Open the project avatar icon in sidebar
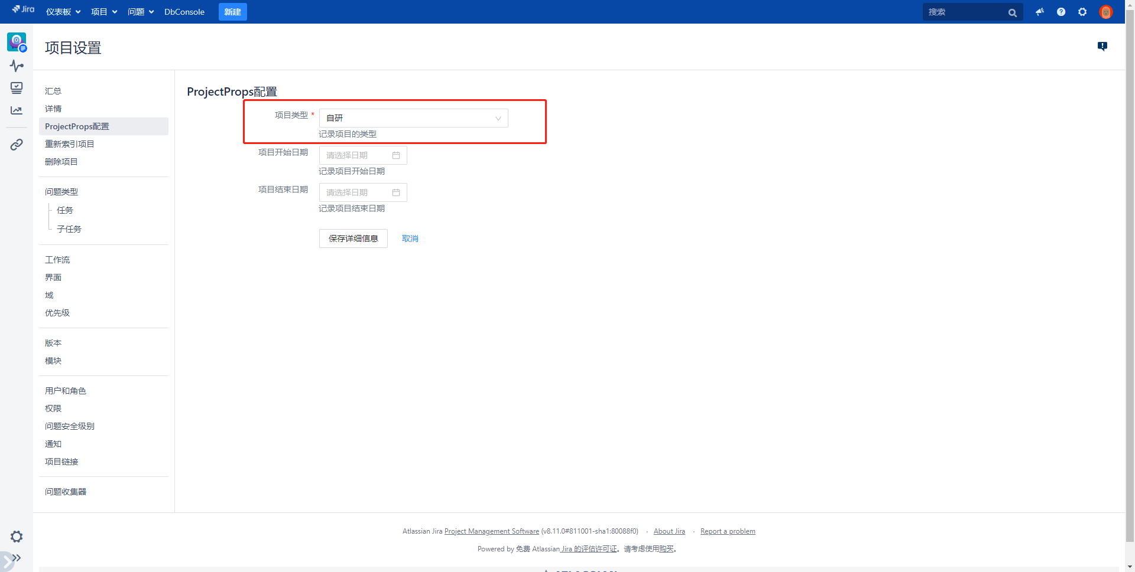1135x572 pixels. (17, 42)
